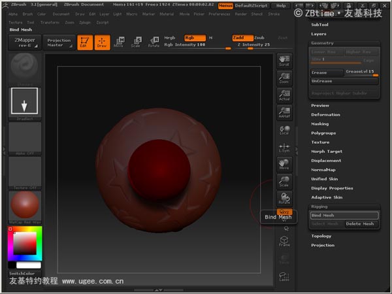Click the ZBrush logo icon in title bar

click(x=5, y=5)
